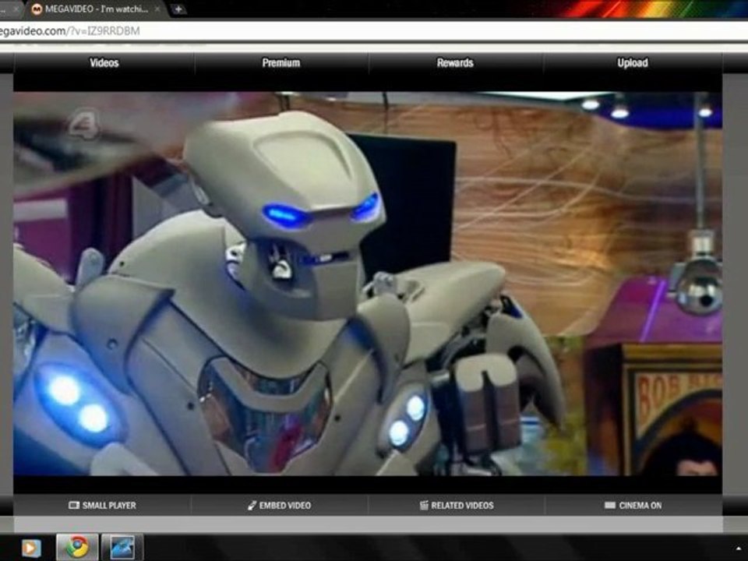Screen dimensions: 748x561
Task: Open the Upload menu item
Action: pos(633,63)
